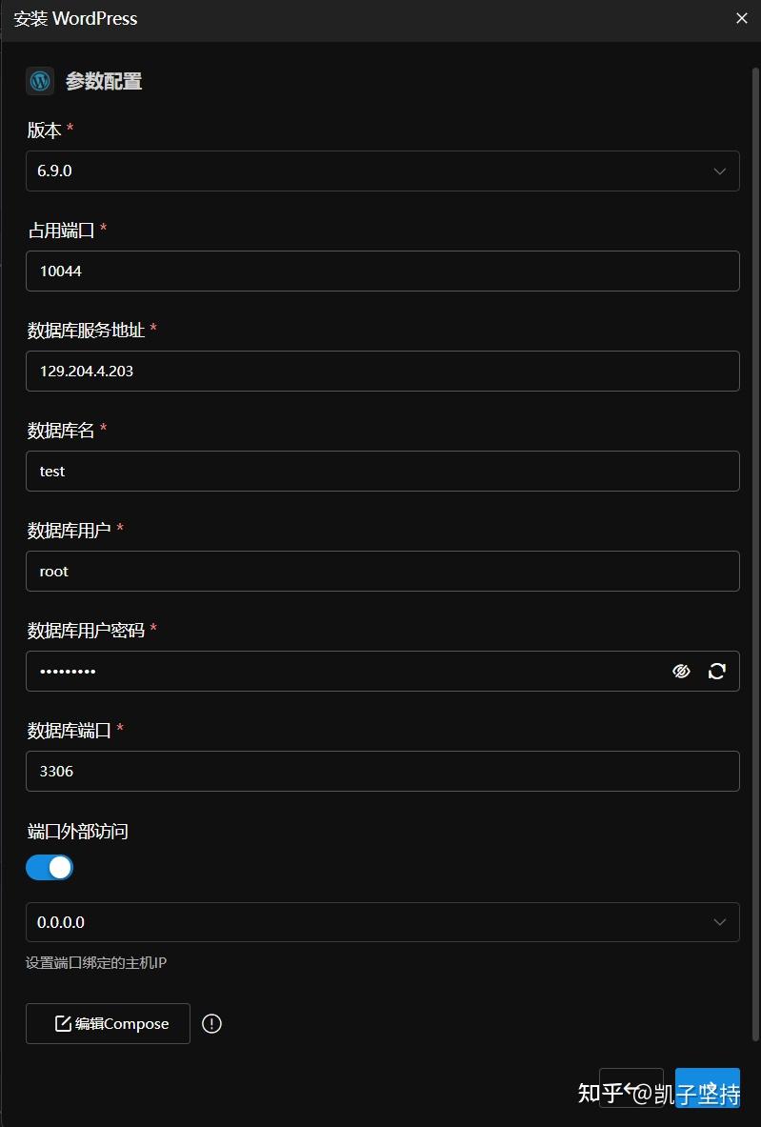Click the 数据库用户 field containing root
The width and height of the screenshot is (761, 1127).
click(381, 571)
